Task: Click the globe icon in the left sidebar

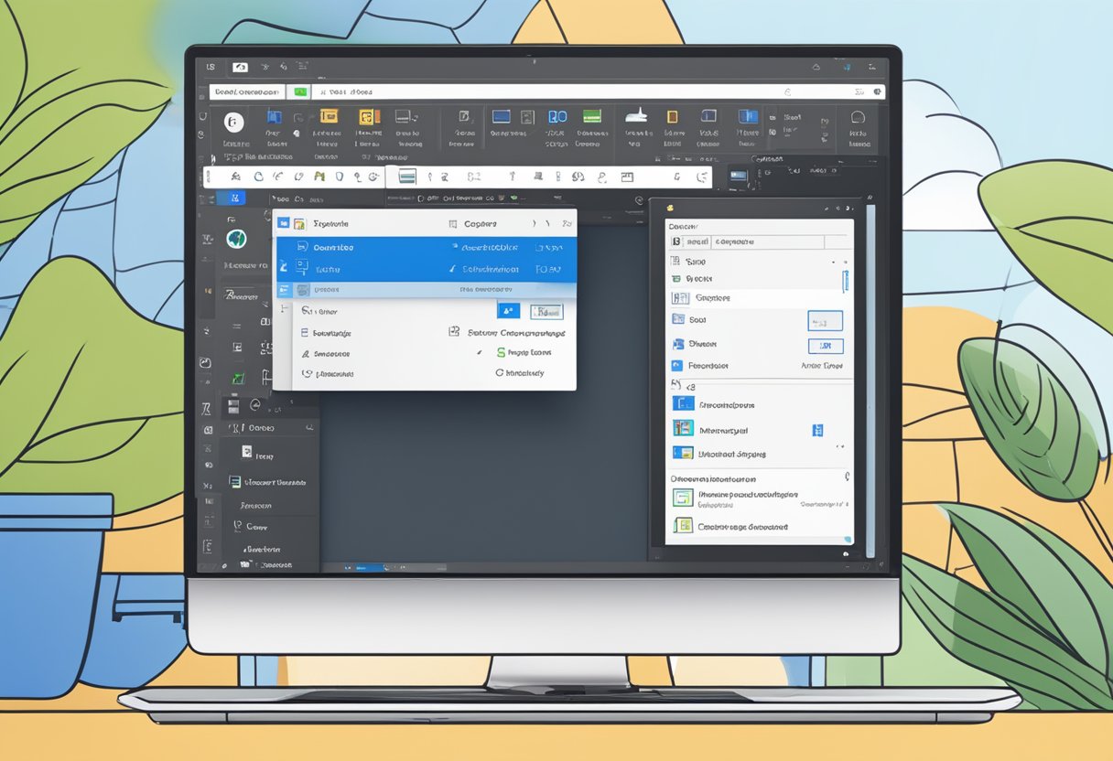Action: click(x=234, y=237)
